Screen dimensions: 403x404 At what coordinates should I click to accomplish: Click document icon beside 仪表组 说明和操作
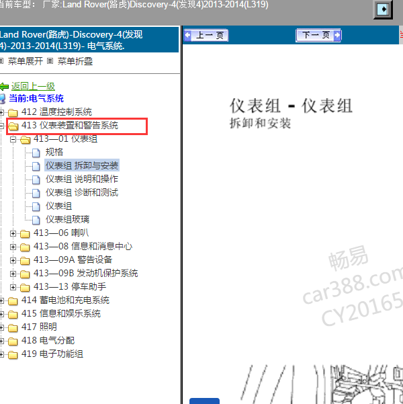pos(36,180)
